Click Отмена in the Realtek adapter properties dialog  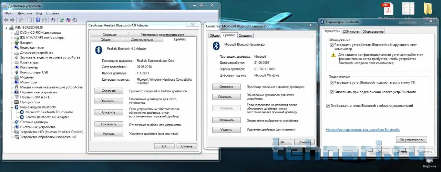tap(186, 146)
